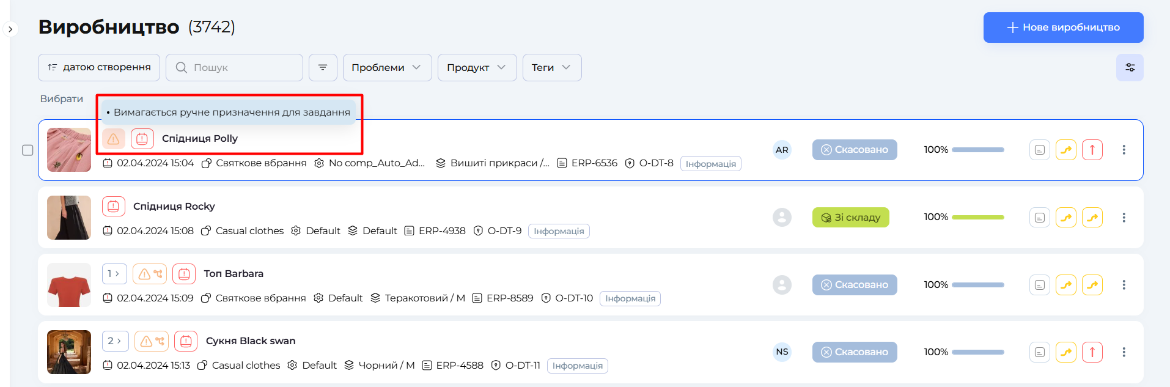
Task: Click warning triangle icon on Спідниця Polly
Action: pos(114,139)
